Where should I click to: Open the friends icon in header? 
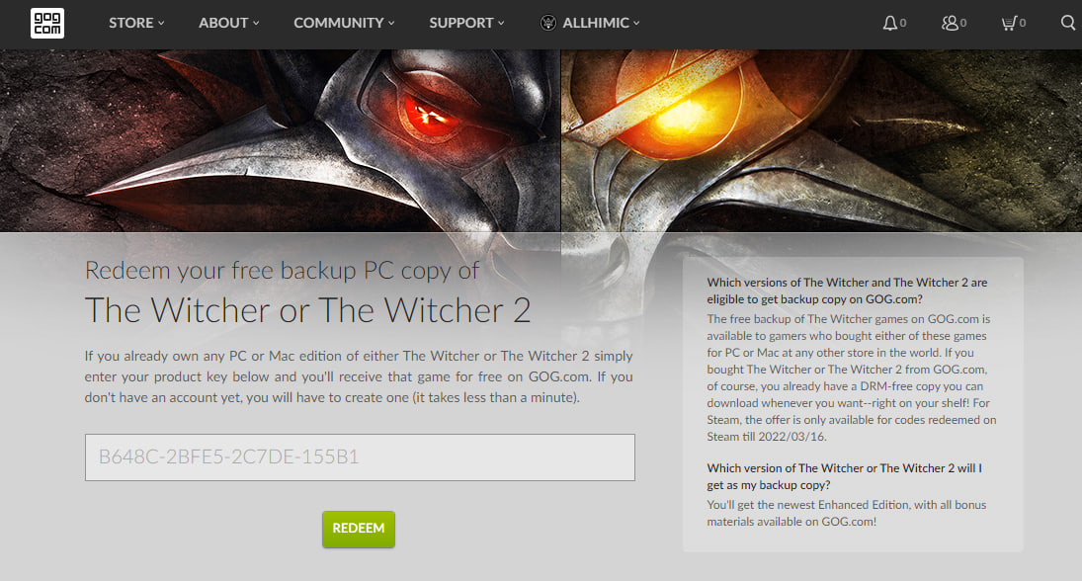click(x=951, y=23)
